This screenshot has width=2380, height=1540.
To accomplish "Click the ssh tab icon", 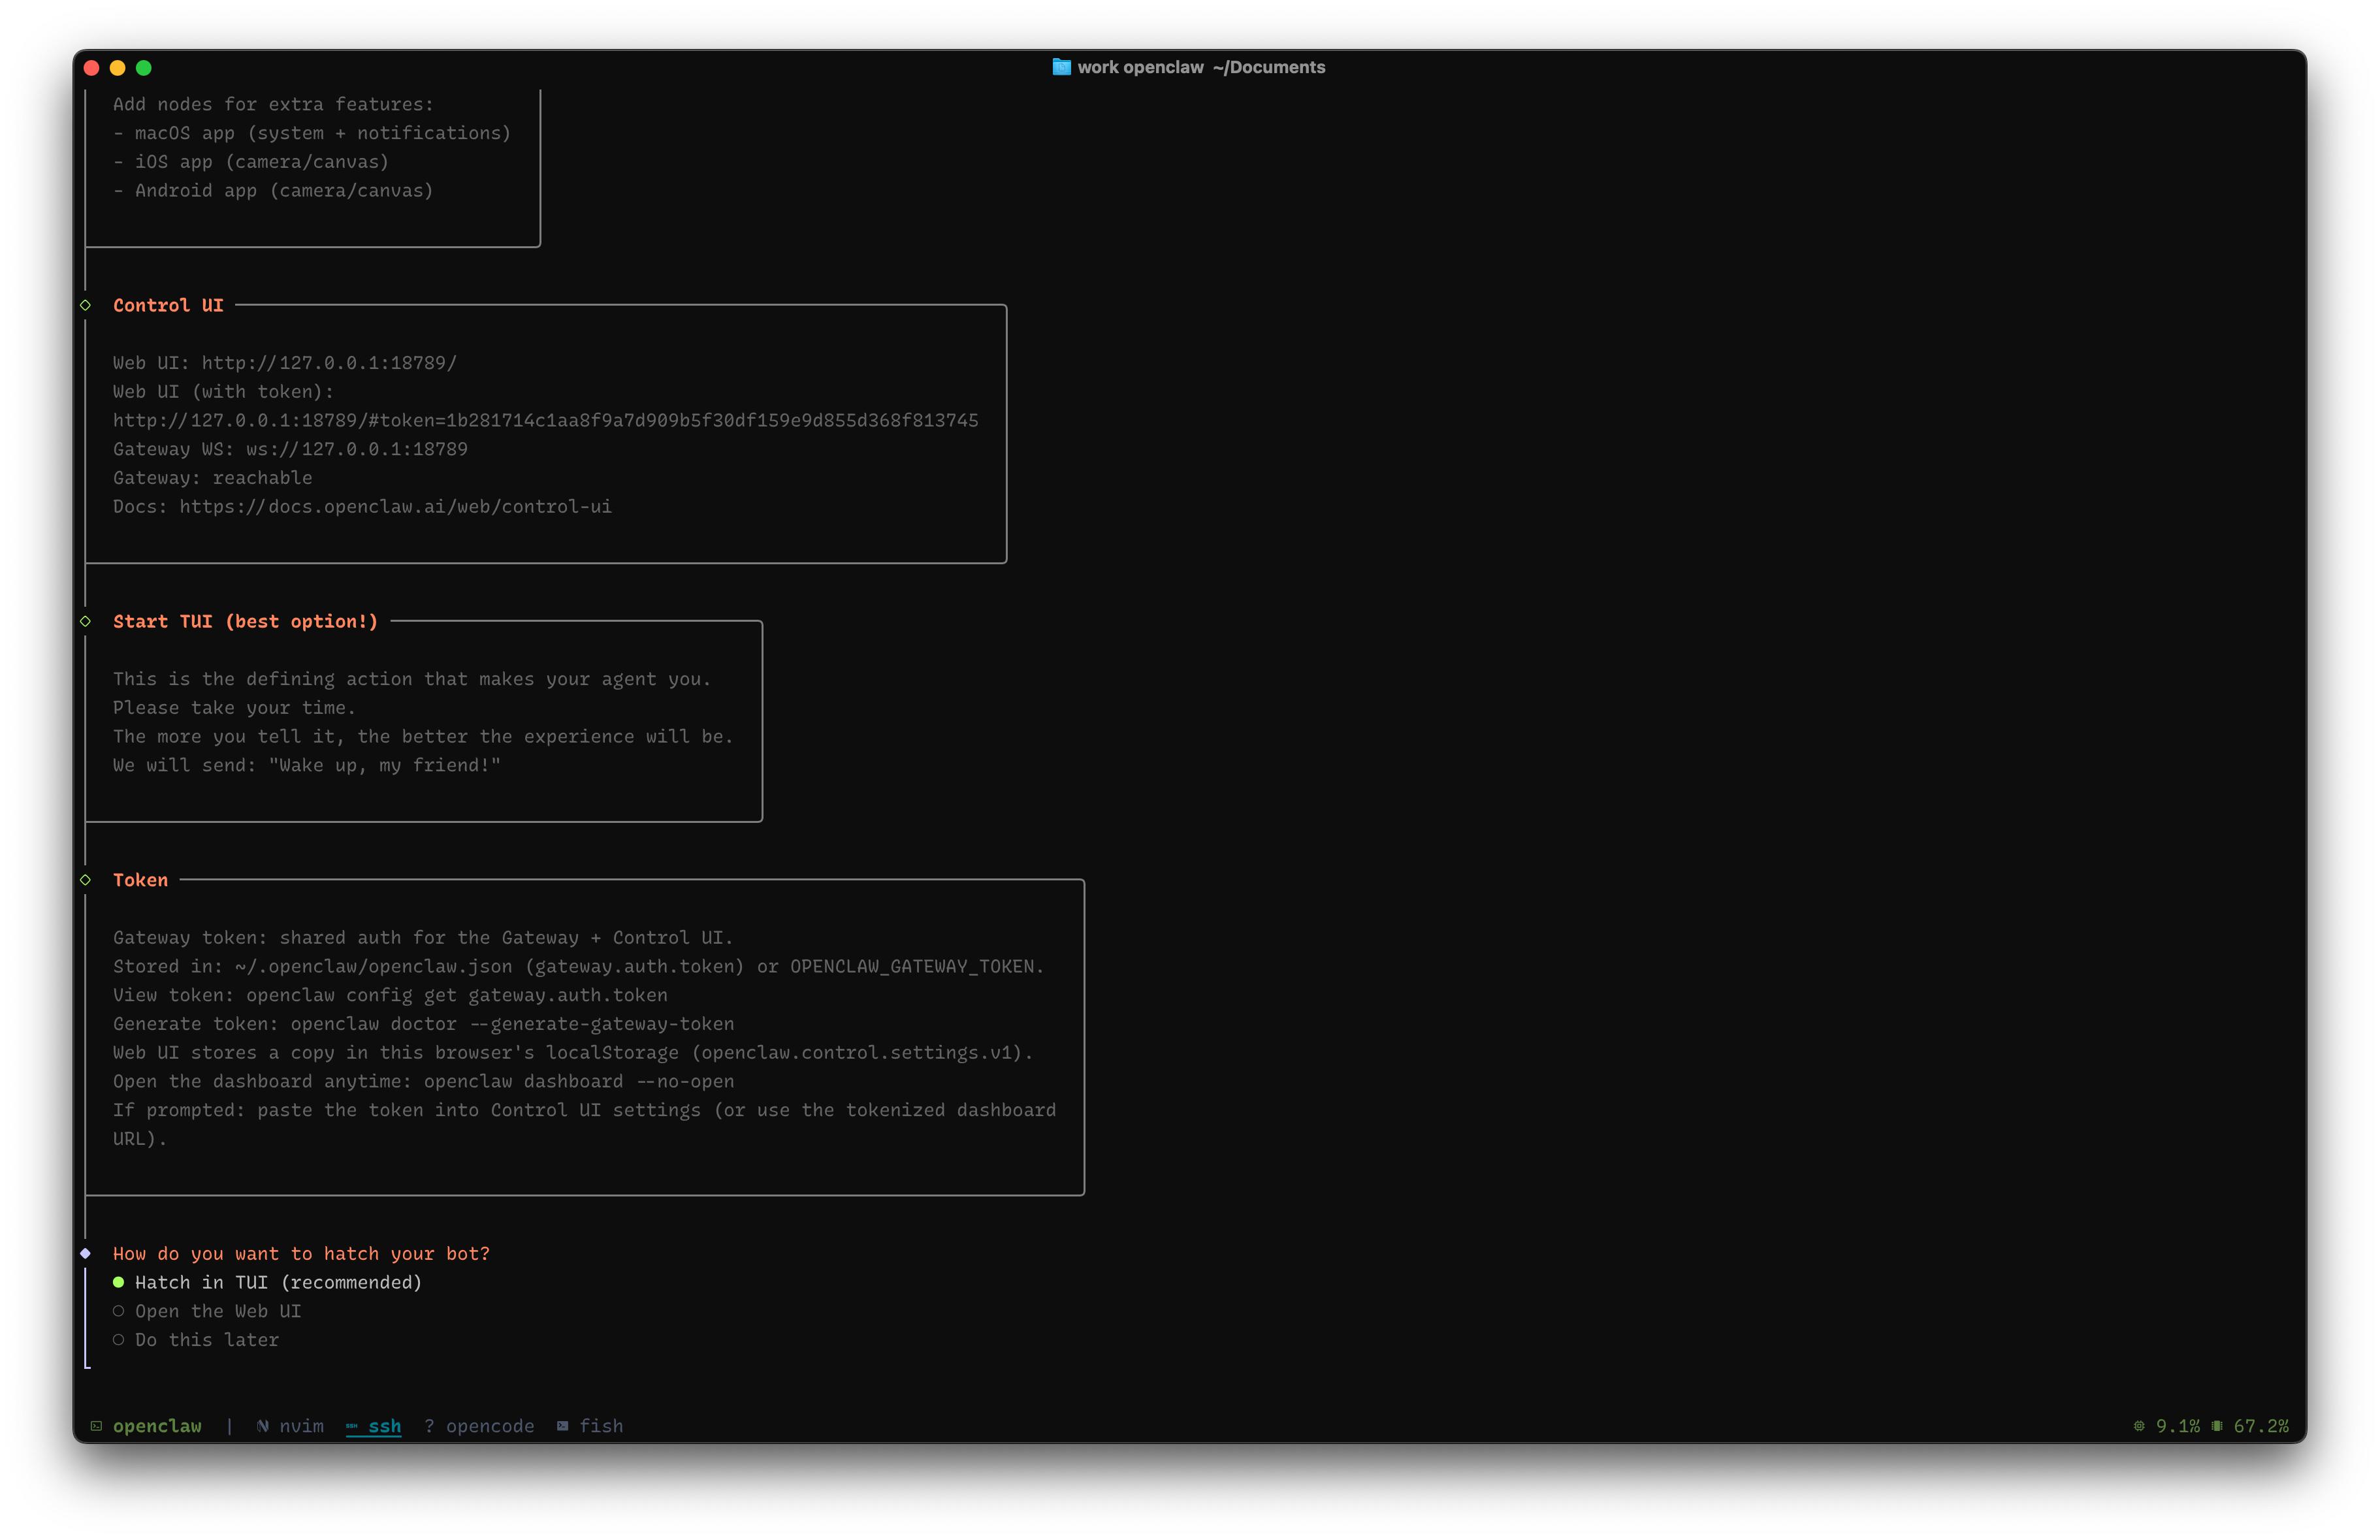I will (352, 1426).
